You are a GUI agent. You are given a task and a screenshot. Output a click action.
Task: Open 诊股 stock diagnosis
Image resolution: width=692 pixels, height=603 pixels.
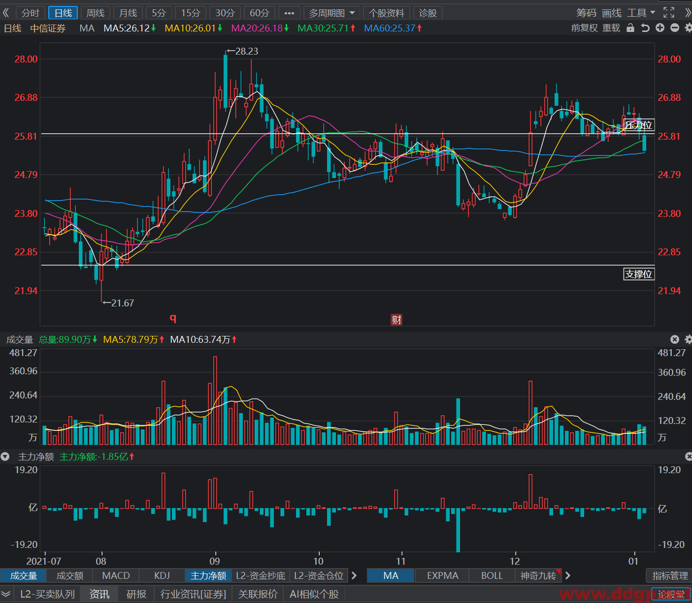428,13
